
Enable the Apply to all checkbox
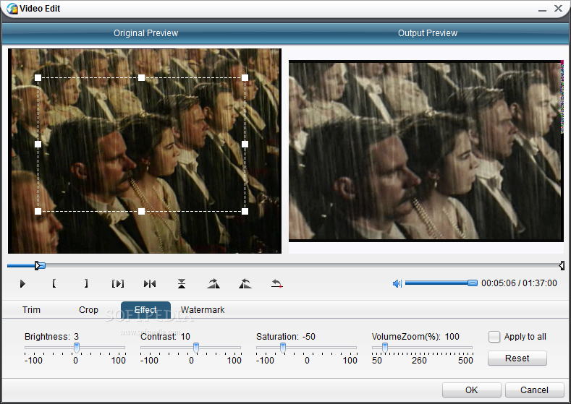click(x=494, y=337)
